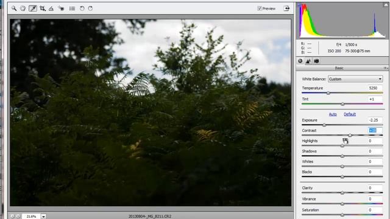Click the Highlights slider handle
390x219 pixels.
click(342, 145)
